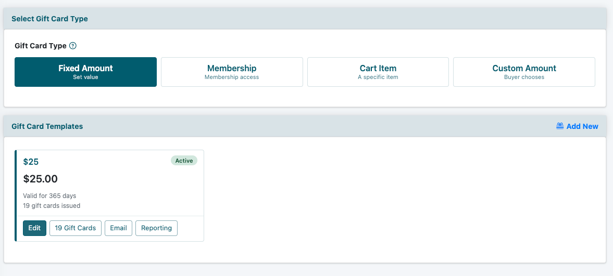Open the Gift Card Type help icon

click(73, 46)
